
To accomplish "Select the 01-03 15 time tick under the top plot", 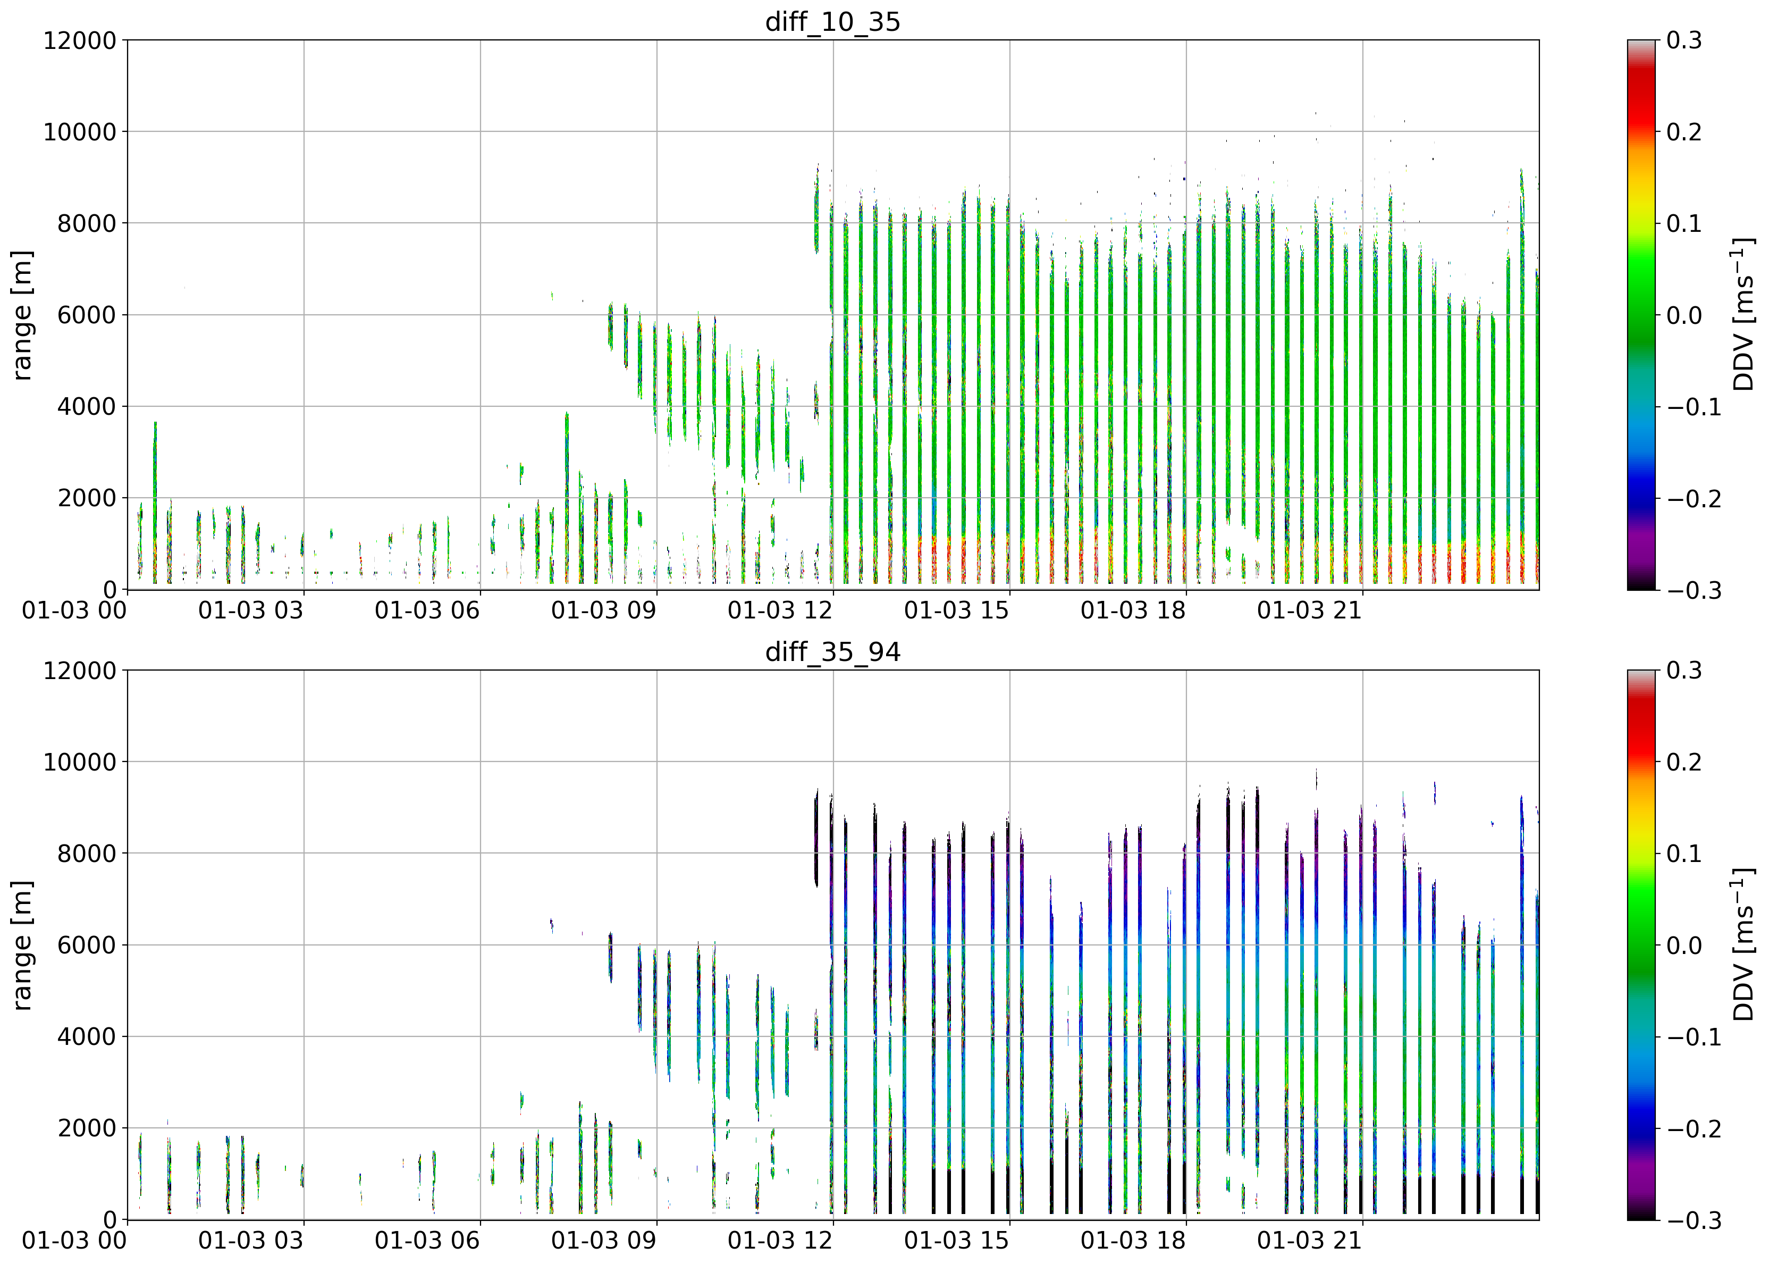I will coord(957,610).
